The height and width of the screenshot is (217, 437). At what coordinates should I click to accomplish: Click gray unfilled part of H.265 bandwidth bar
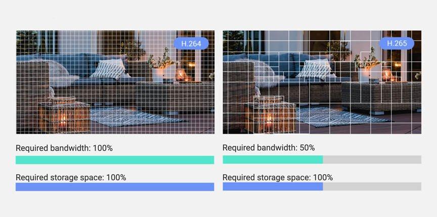(372, 160)
